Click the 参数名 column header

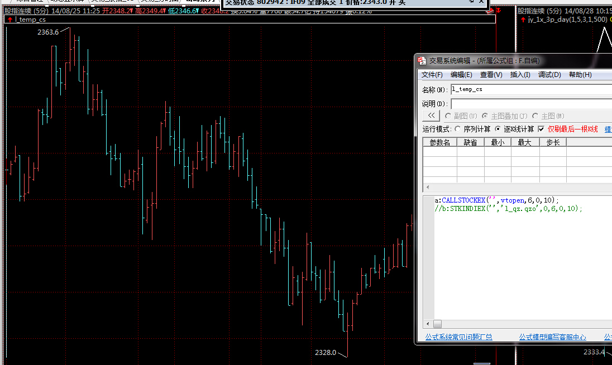440,142
